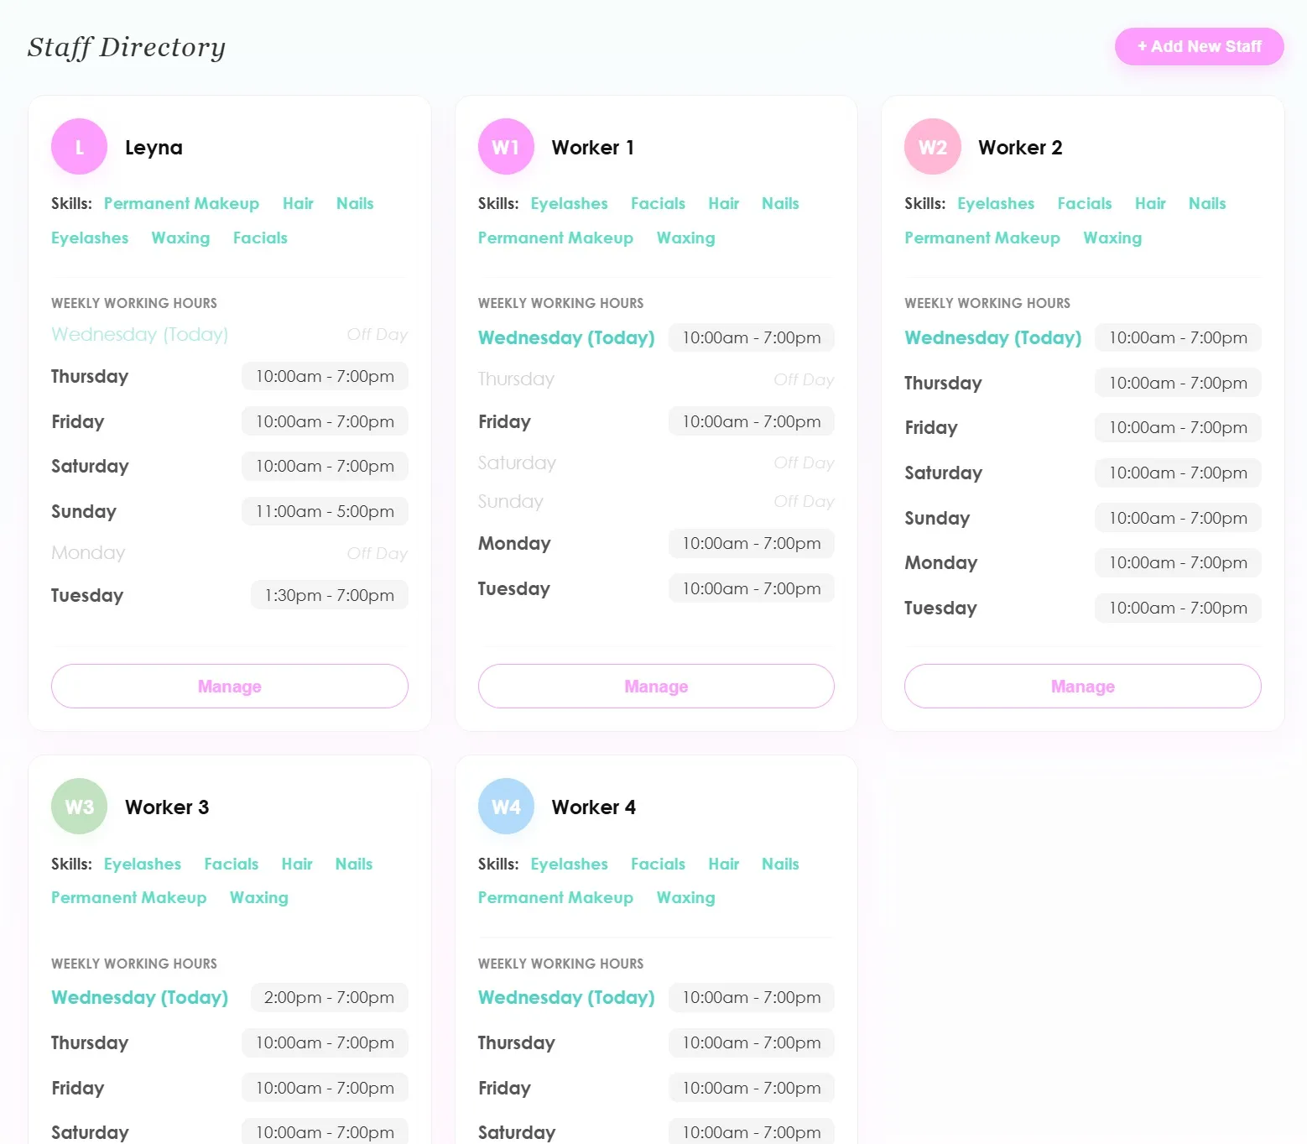Click Worker 2's Permanent Makeup skill
Viewport: 1307px width, 1144px height.
[982, 238]
